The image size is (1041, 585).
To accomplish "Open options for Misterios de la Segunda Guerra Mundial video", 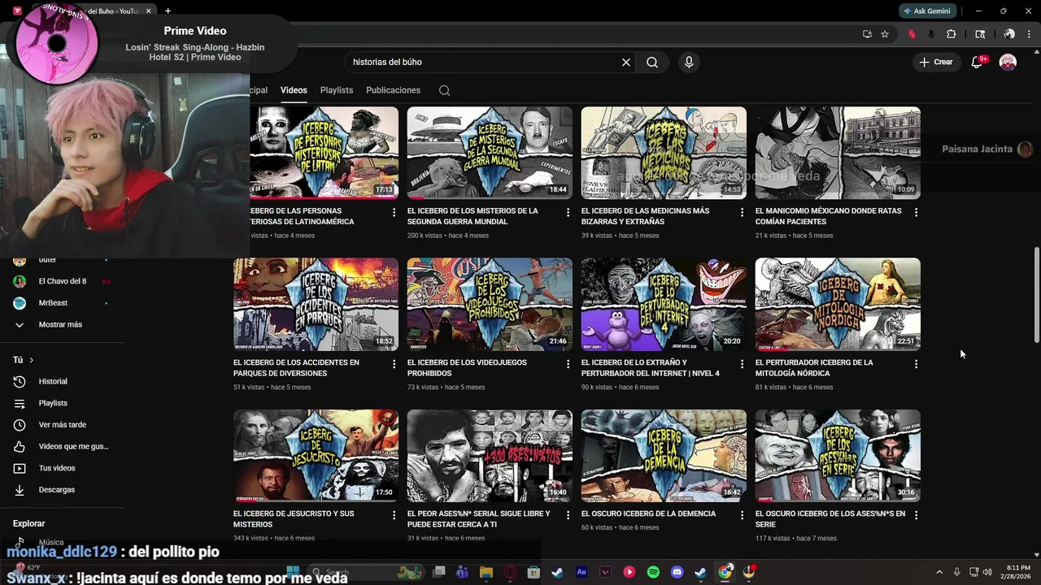I will (x=568, y=212).
